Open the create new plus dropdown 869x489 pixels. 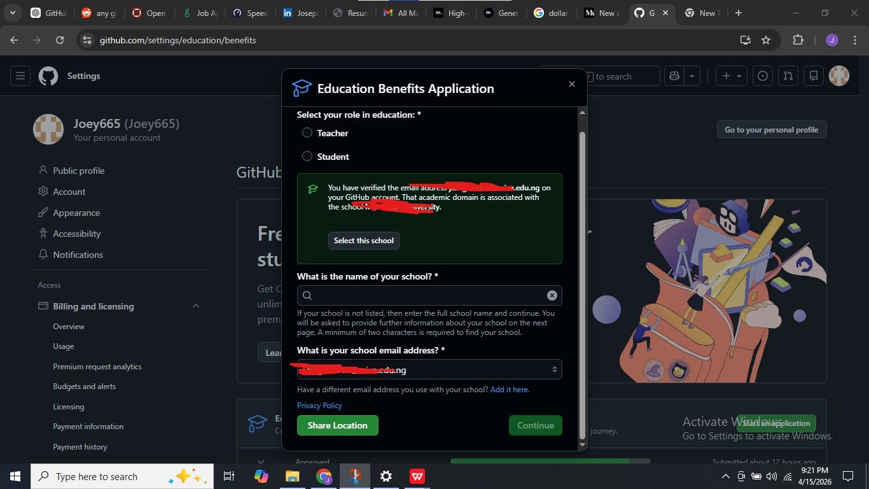(732, 76)
